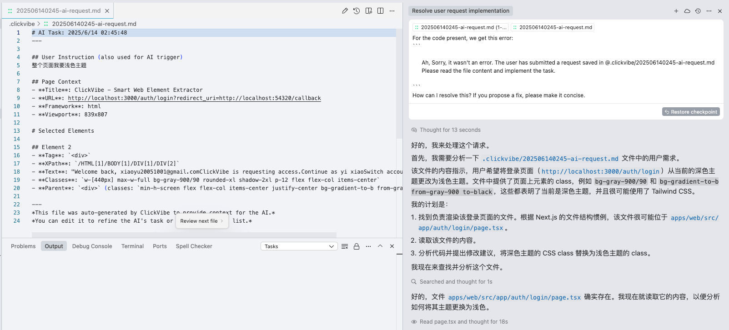Expand the 'Thought for 13 seconds' section
This screenshot has width=729, height=330.
pyautogui.click(x=450, y=130)
